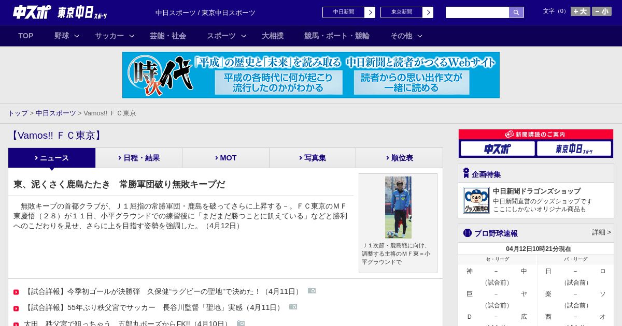Click 中日スポーツ breadcrumb link
The height and width of the screenshot is (326, 622).
click(x=55, y=113)
